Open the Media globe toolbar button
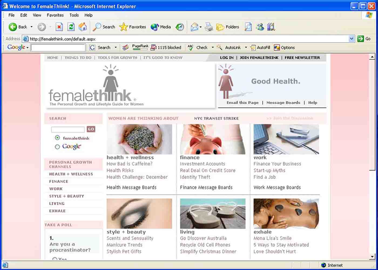The image size is (378, 270). [161, 27]
